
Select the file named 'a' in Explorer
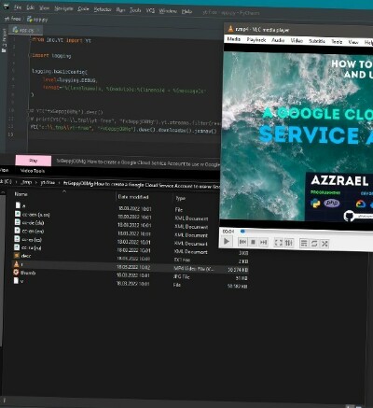point(21,205)
